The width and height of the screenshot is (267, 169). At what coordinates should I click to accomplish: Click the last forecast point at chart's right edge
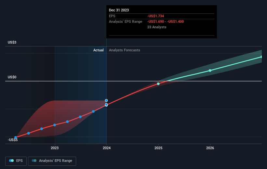tap(261, 57)
